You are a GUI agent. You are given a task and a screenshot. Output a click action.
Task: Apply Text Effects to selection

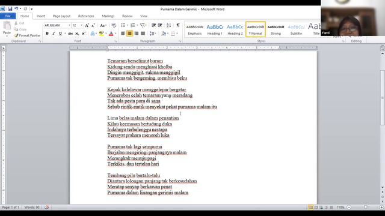point(93,34)
